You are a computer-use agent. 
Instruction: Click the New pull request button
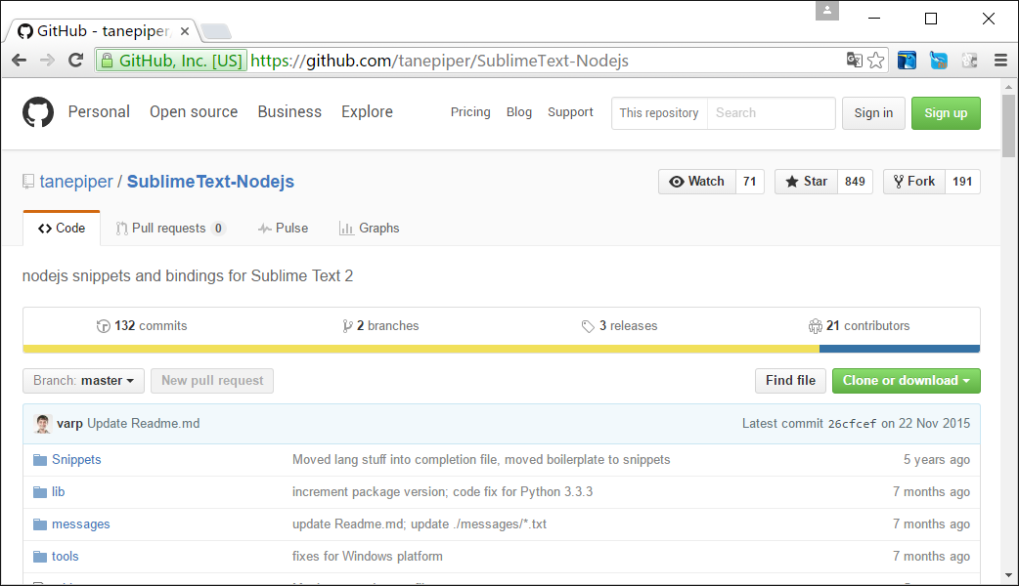coord(212,381)
